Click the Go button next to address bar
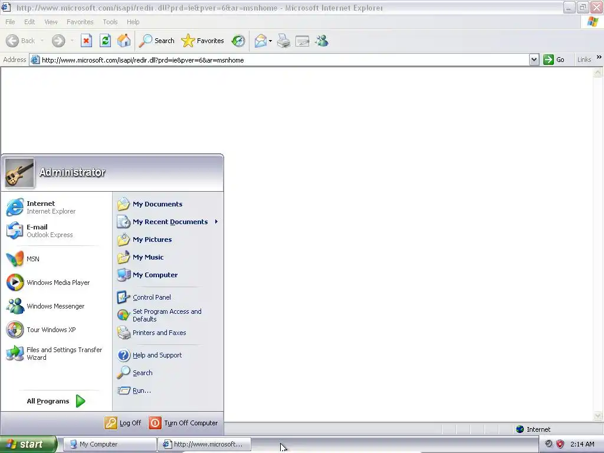 click(554, 60)
